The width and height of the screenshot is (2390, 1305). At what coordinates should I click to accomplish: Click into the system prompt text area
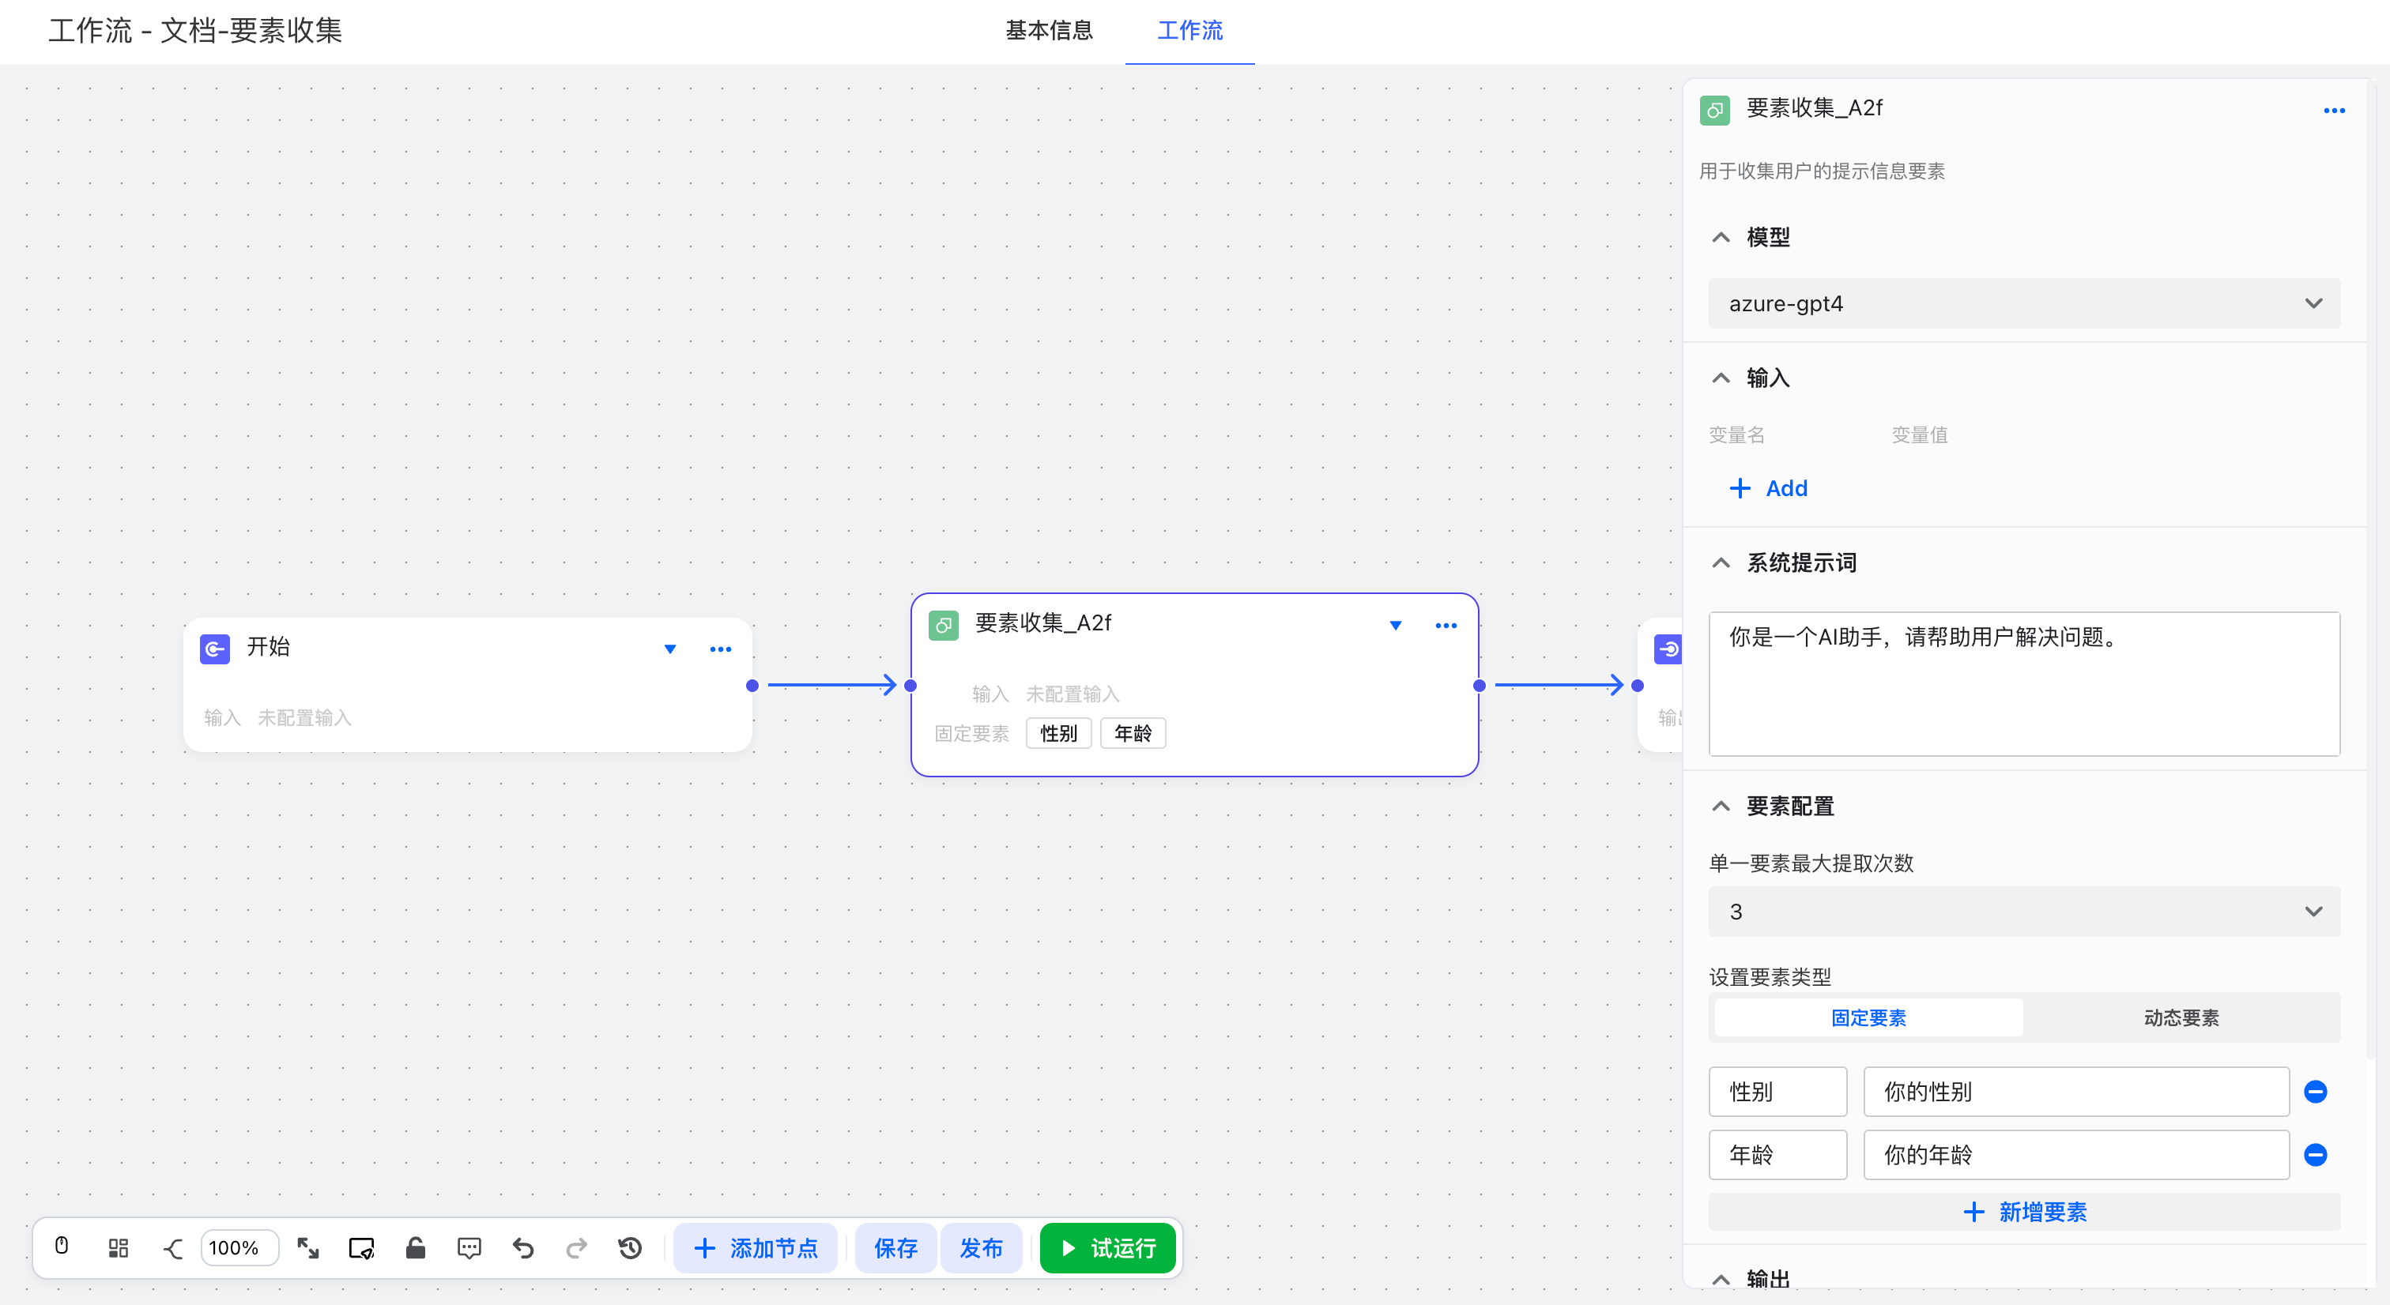click(2023, 683)
